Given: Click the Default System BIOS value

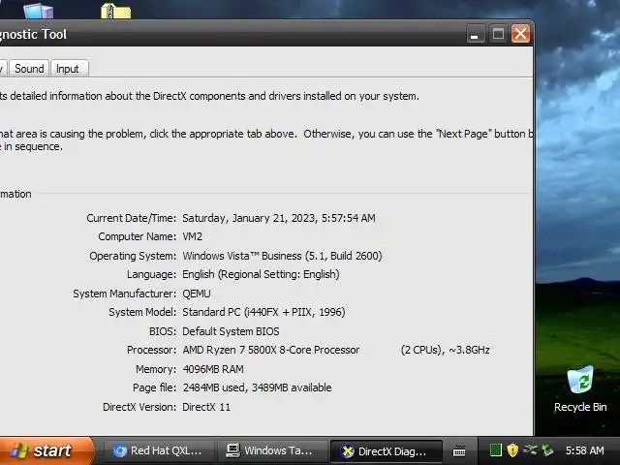Looking at the screenshot, I should point(231,331).
